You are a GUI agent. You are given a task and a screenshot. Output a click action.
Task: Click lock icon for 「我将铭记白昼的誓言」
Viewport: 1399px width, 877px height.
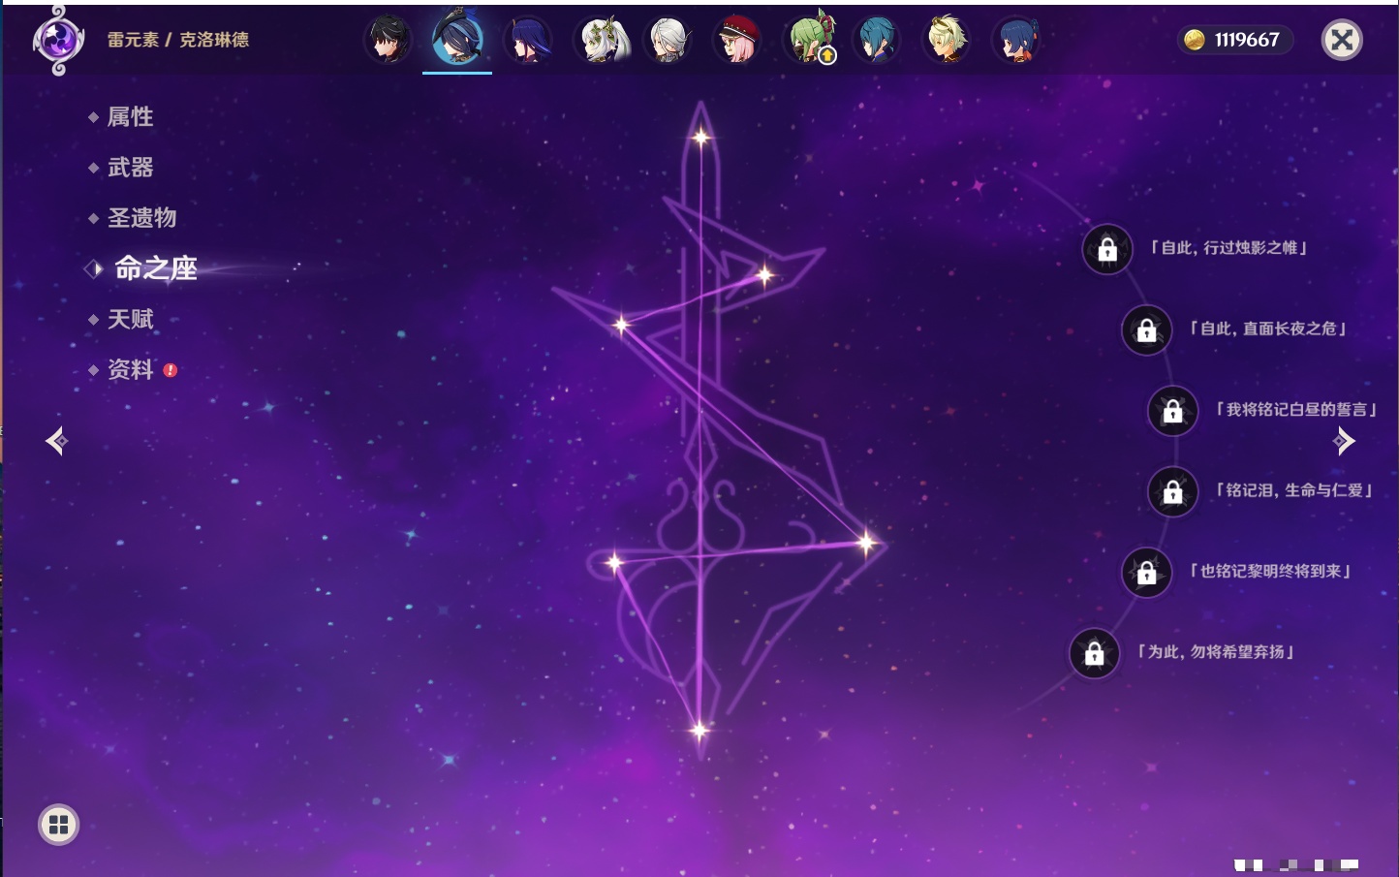click(x=1172, y=411)
